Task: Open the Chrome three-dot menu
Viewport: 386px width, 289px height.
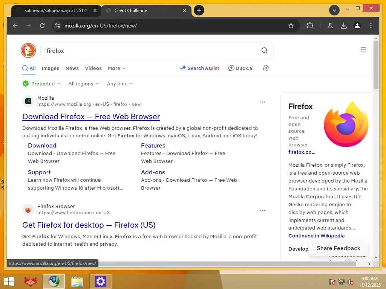Action: coord(371,26)
